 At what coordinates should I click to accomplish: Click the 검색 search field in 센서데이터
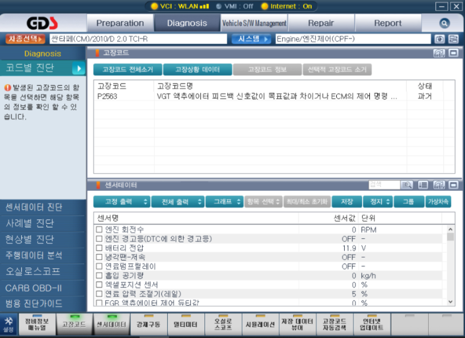click(x=384, y=185)
